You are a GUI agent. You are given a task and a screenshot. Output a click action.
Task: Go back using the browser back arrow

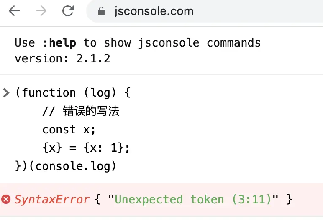14,11
